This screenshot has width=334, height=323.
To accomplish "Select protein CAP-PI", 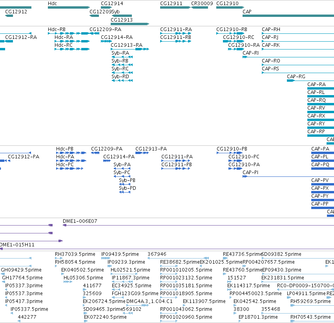I will (x=288, y=176).
